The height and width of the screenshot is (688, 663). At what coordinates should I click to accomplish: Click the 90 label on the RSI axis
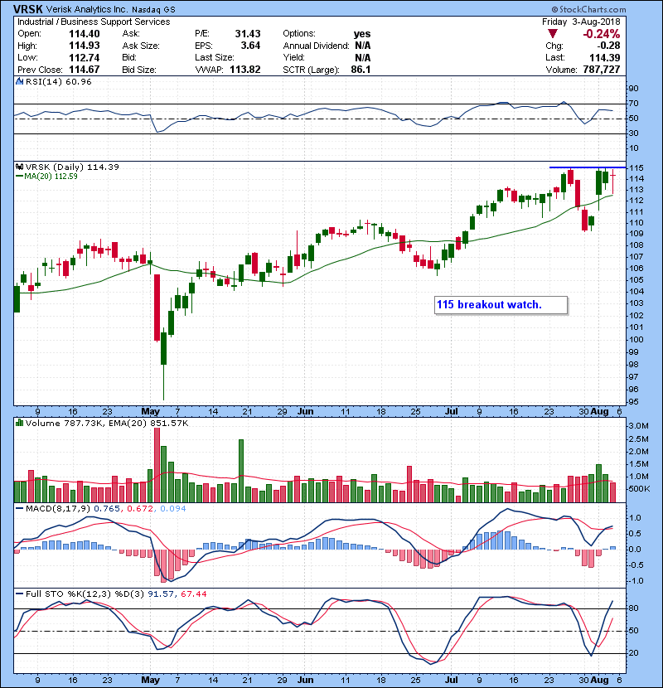(x=634, y=88)
